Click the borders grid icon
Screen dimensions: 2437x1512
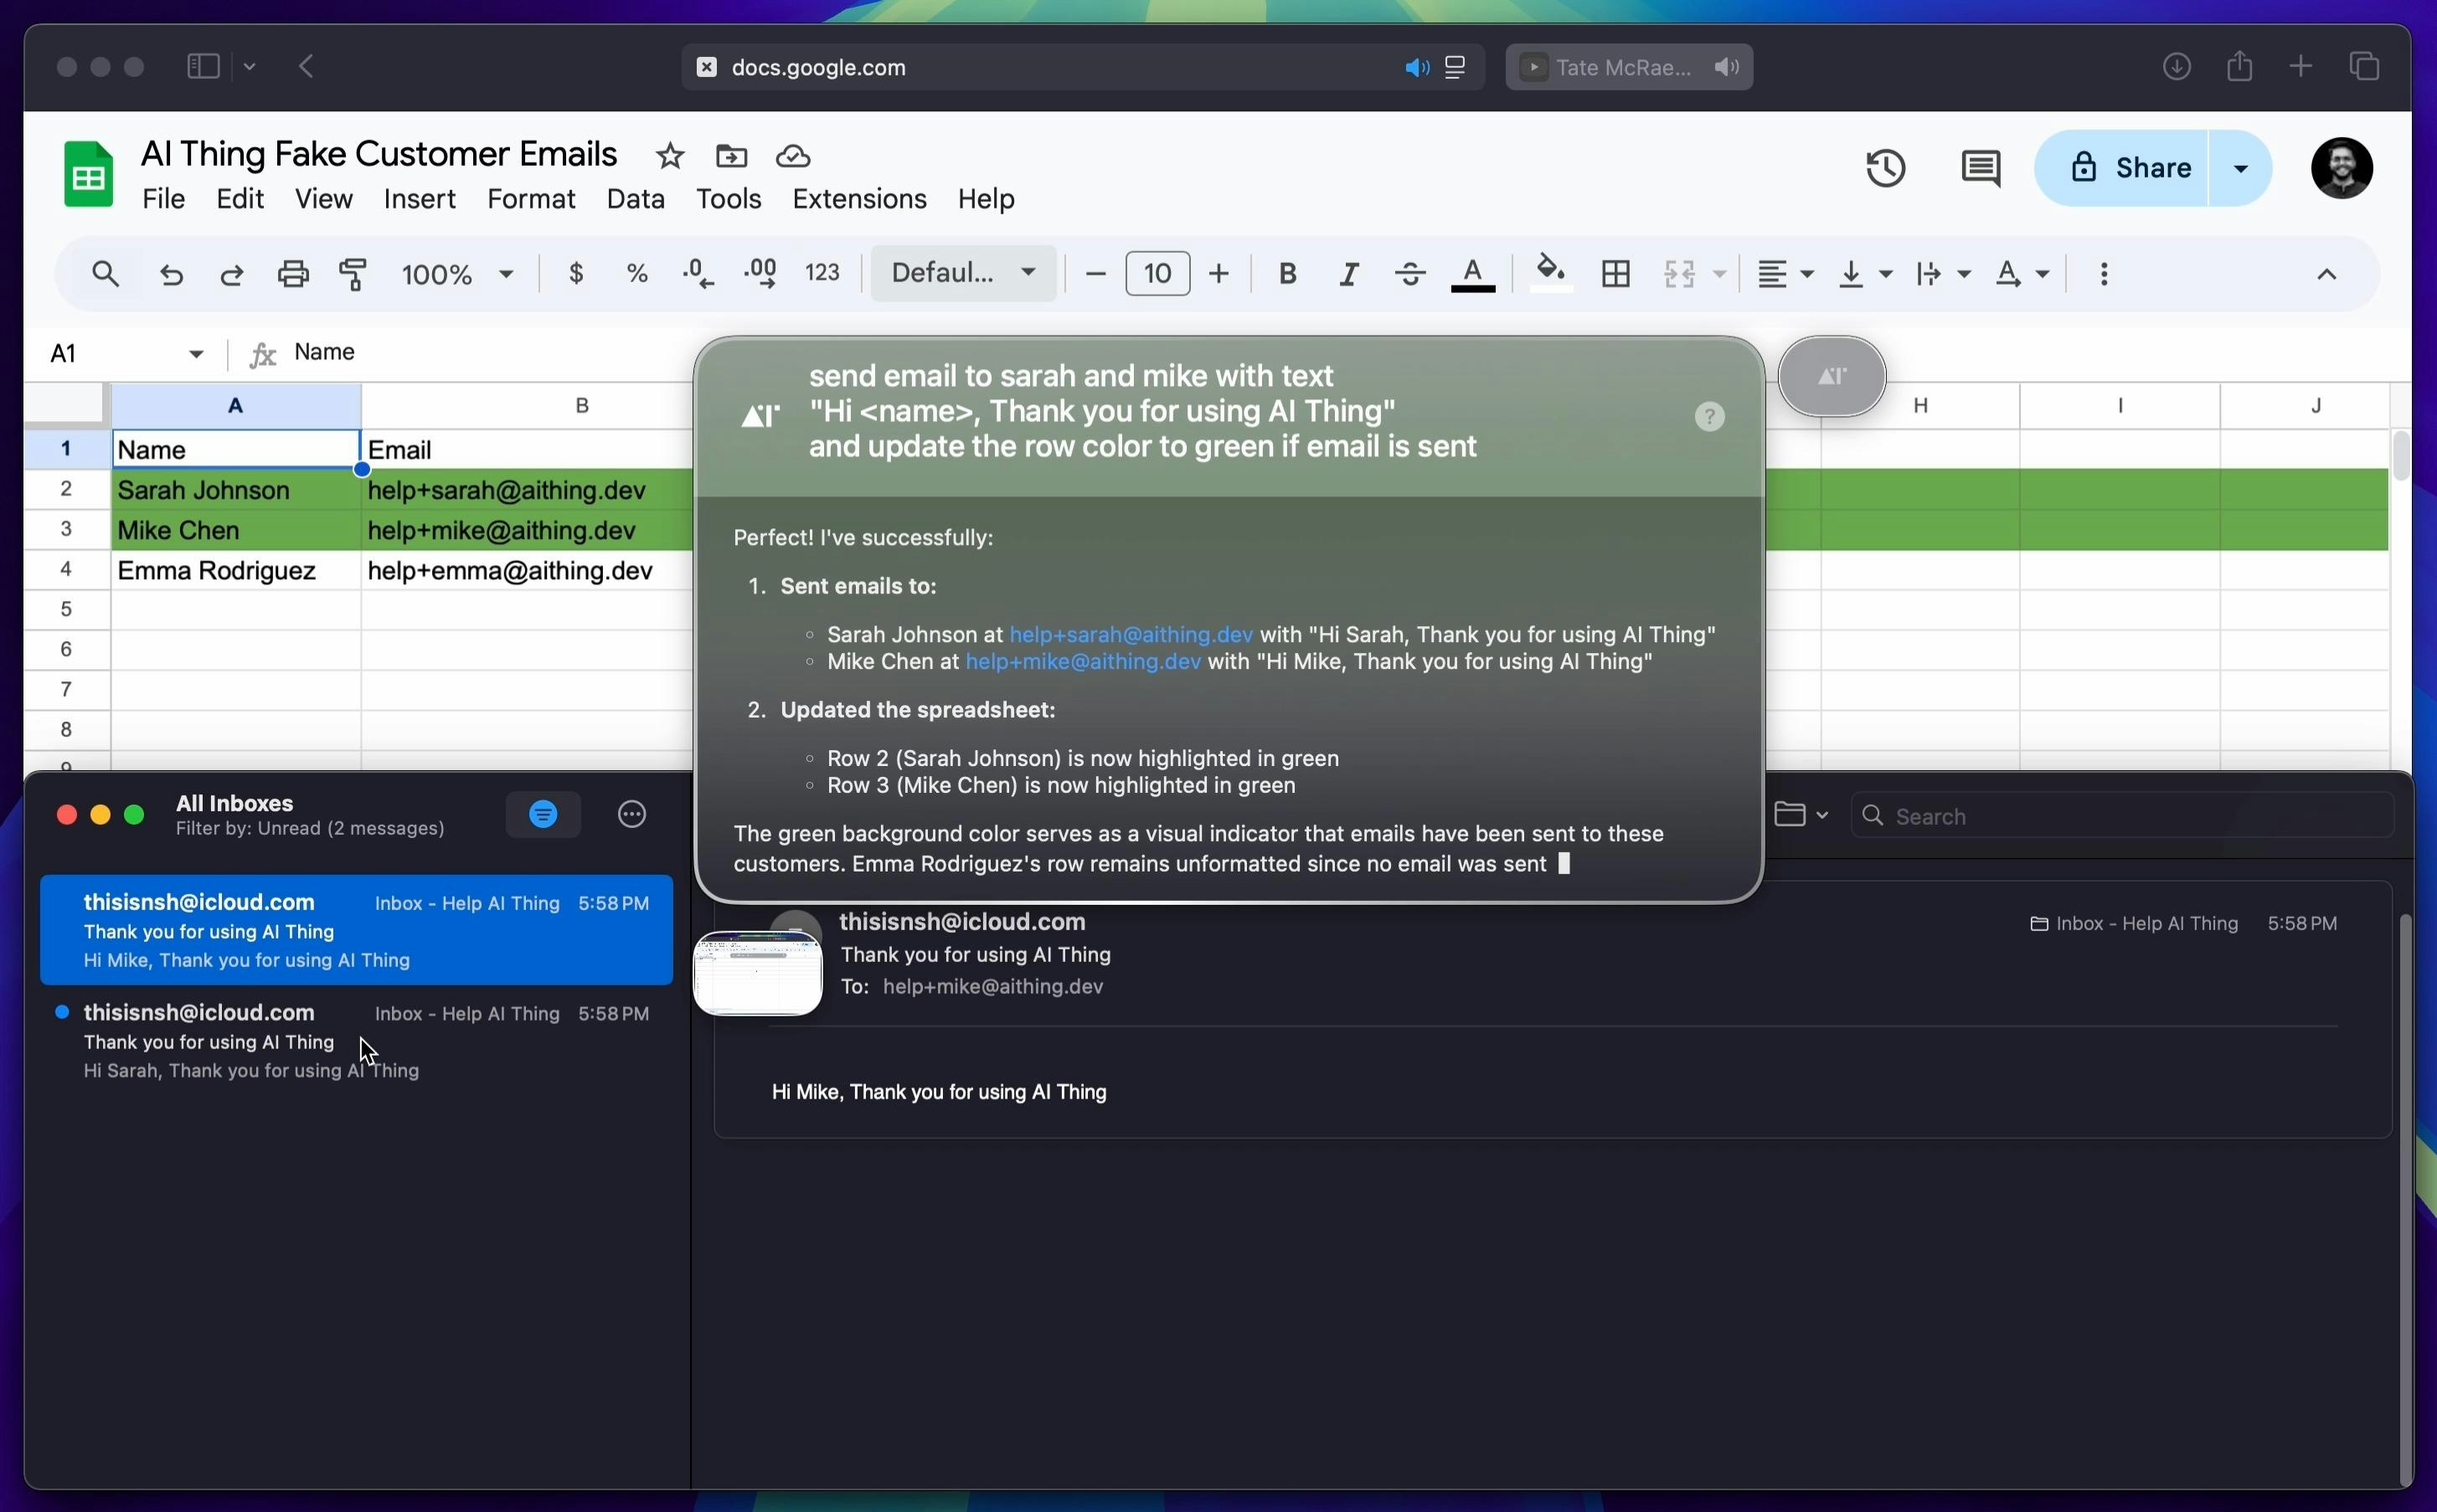coord(1615,273)
